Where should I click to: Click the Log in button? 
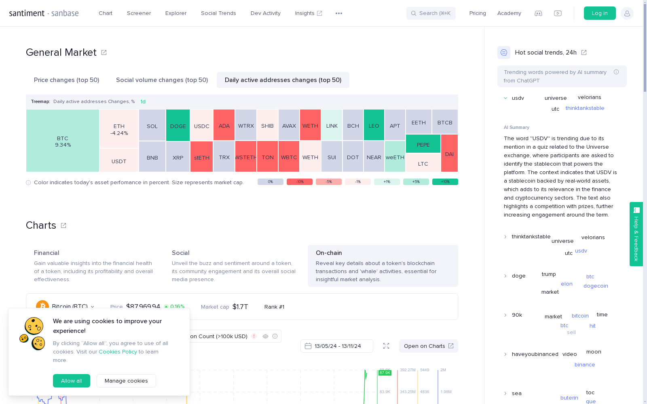coord(600,13)
